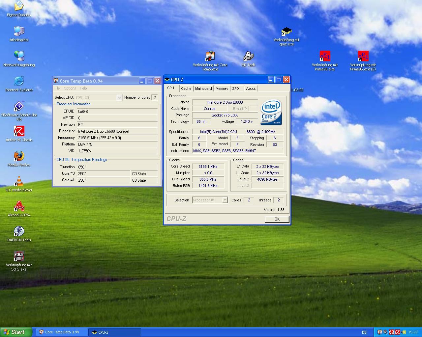Click the Tjunction 85C field
The height and width of the screenshot is (337, 422).
pos(117,167)
